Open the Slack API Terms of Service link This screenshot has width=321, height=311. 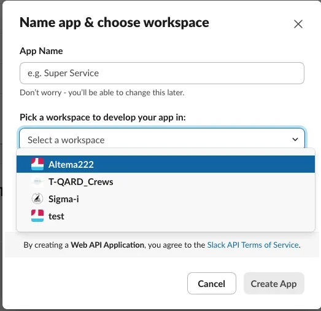(253, 245)
